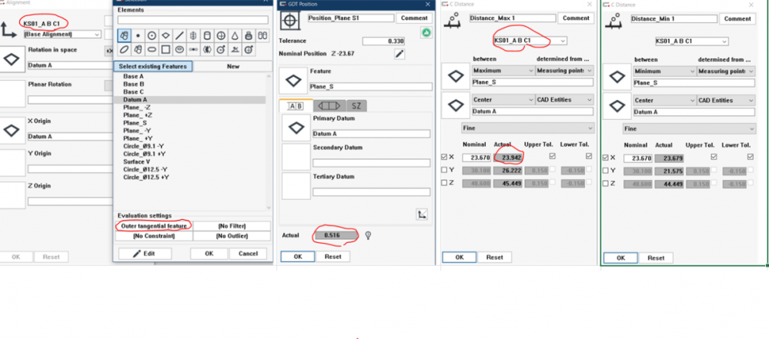This screenshot has height=339, width=769.
Task: Click the Position_Plane S1 name field
Action: pyautogui.click(x=351, y=18)
